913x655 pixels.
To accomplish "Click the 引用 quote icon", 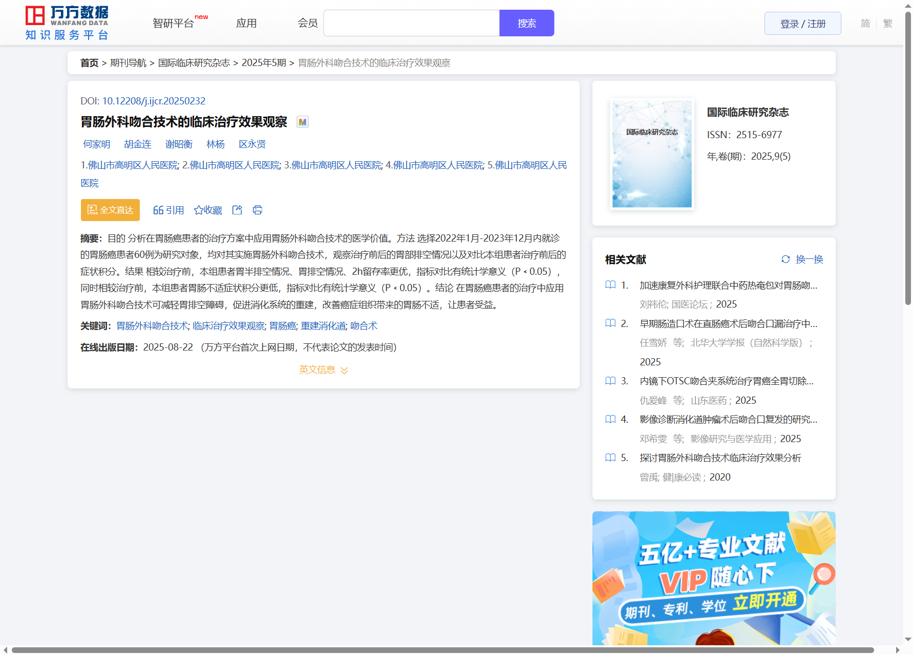I will coord(158,210).
